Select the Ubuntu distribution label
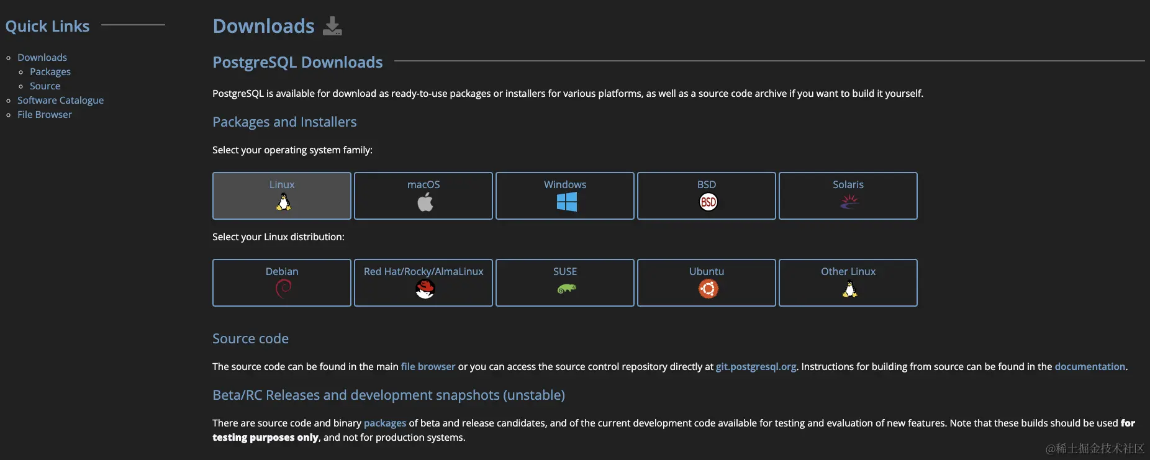Screen dimensions: 1150x460 pos(707,271)
